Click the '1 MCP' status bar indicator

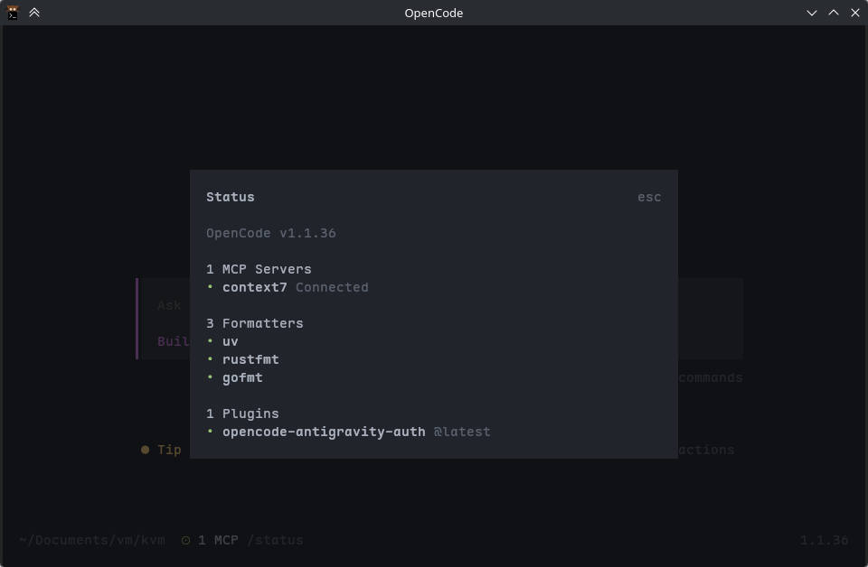pyautogui.click(x=218, y=540)
